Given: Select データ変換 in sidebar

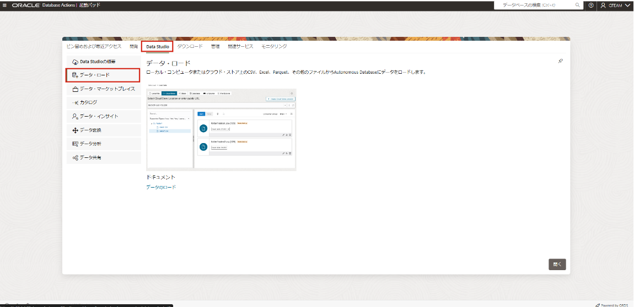Looking at the screenshot, I should click(104, 130).
